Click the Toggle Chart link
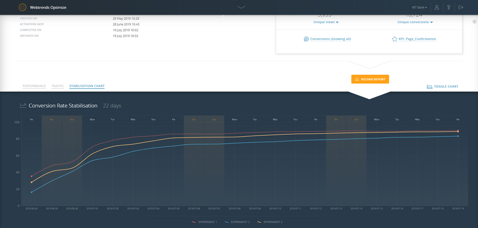 click(x=446, y=86)
